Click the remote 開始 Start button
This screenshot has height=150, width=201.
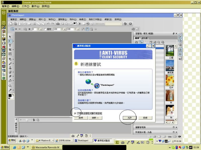(12, 140)
